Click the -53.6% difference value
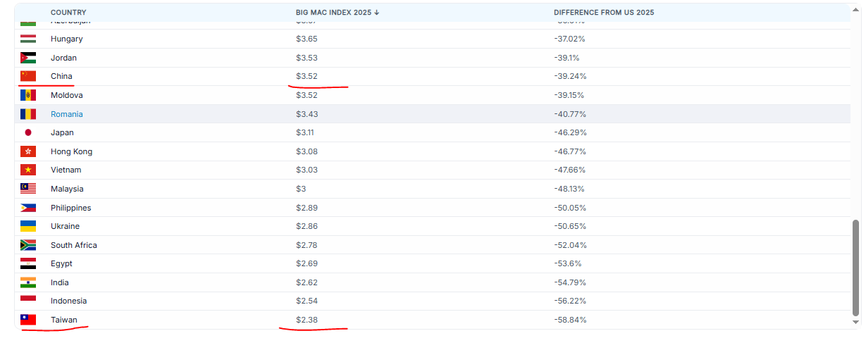This screenshot has height=343, width=866. point(568,263)
